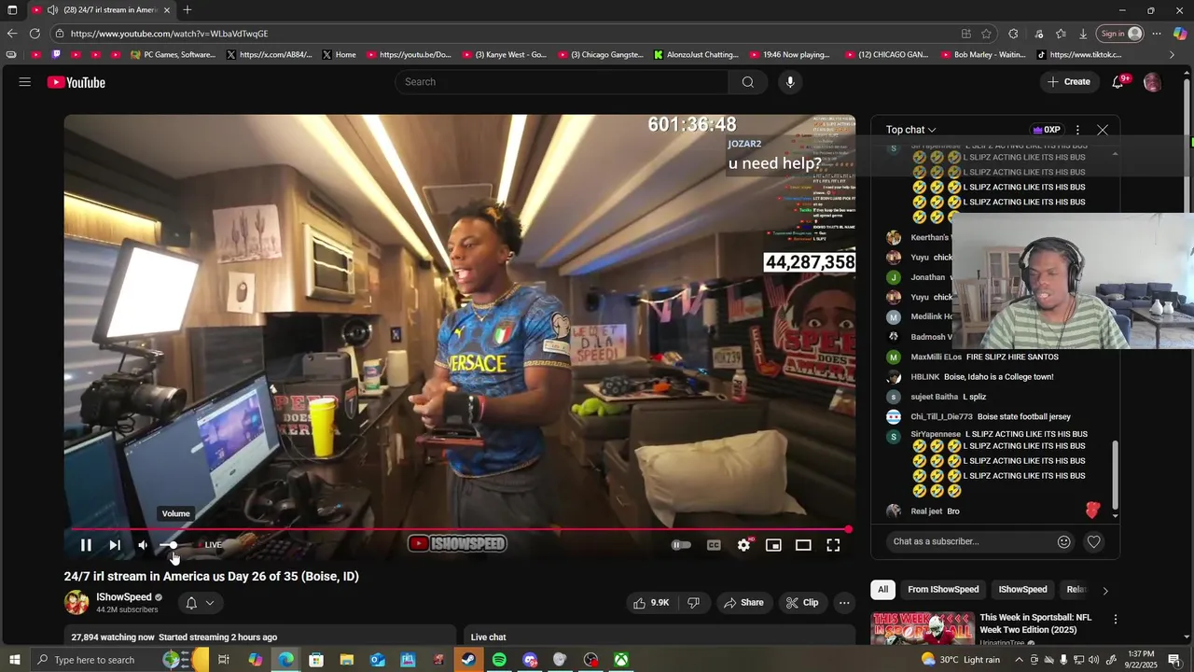
Task: Favorite this page with star icon
Action: click(986, 34)
